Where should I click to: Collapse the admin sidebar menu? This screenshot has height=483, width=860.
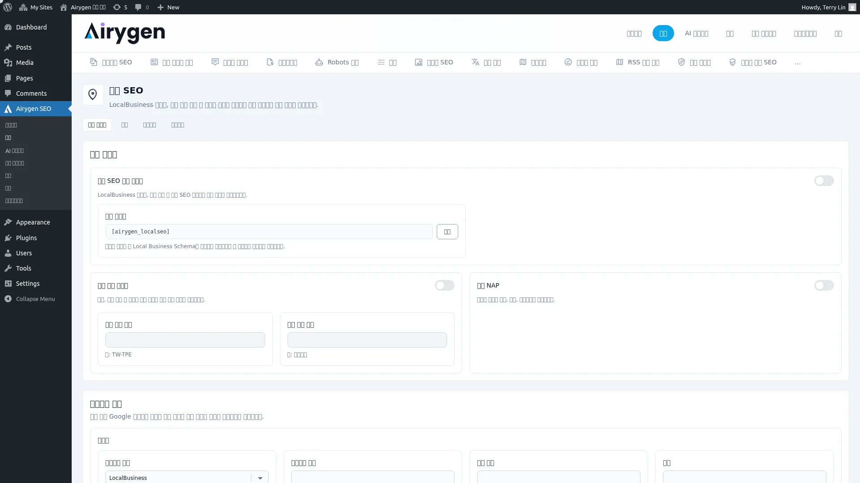[x=36, y=299]
